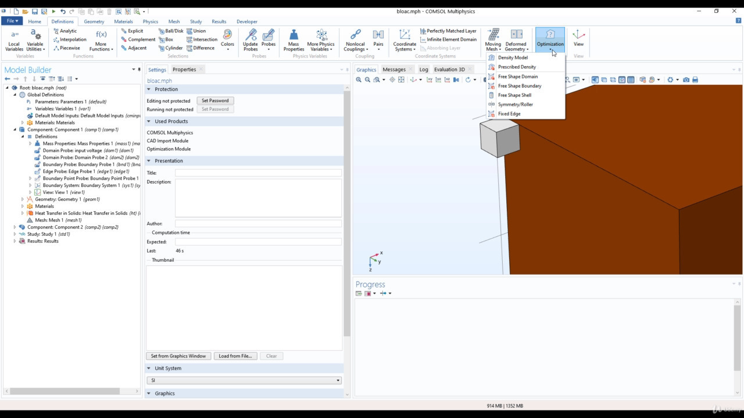Click Load from File button

pos(235,356)
